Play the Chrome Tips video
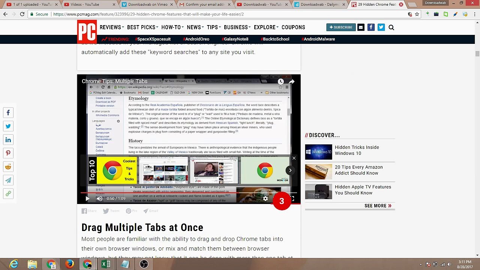 coord(87,199)
